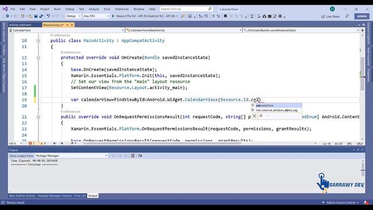Open the Edit menu
The width and height of the screenshot is (373, 210).
(22, 9)
